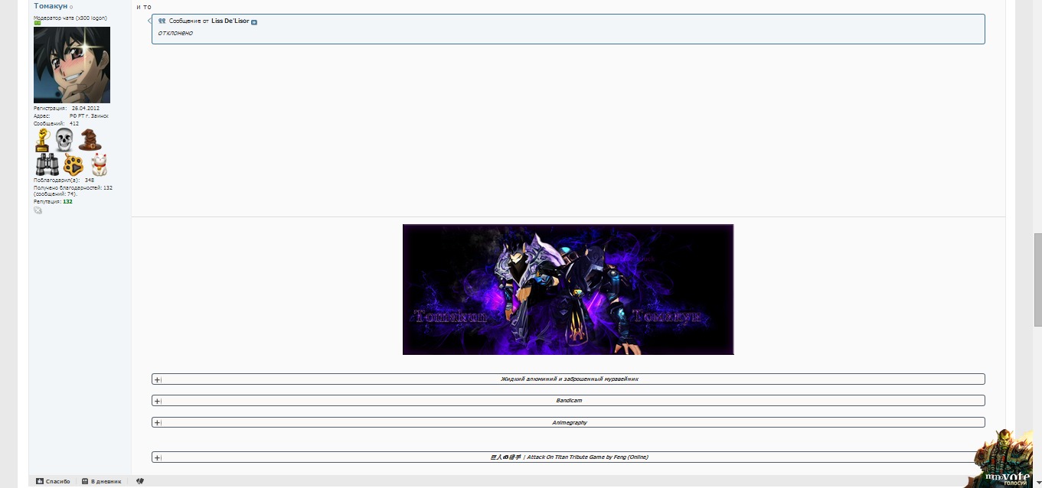The height and width of the screenshot is (488, 1042).
Task: Click the brown wizard hat award
Action: (89, 139)
